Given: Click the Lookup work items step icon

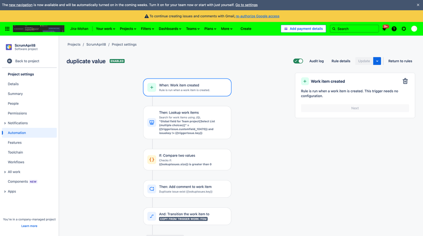Looking at the screenshot, I should [152, 122].
